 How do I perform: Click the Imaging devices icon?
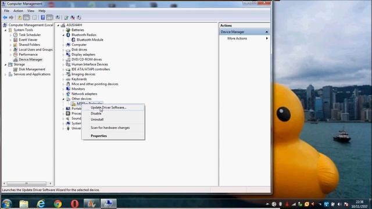coord(68,74)
